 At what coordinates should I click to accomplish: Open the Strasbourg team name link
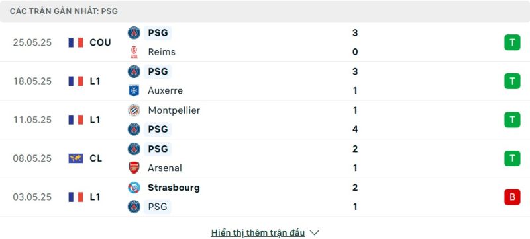(174, 188)
